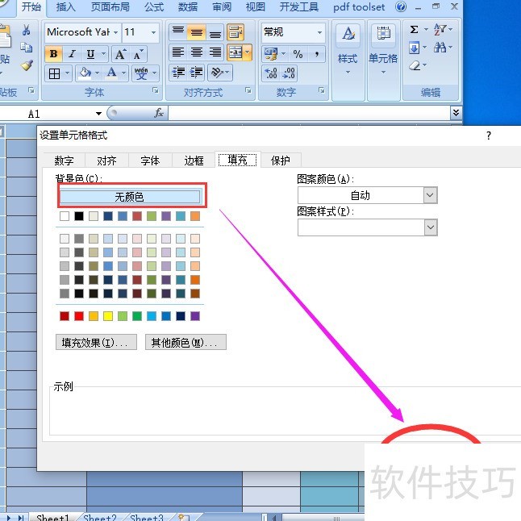Open the number format 常规 dropdown
The height and width of the screenshot is (521, 521).
click(319, 32)
